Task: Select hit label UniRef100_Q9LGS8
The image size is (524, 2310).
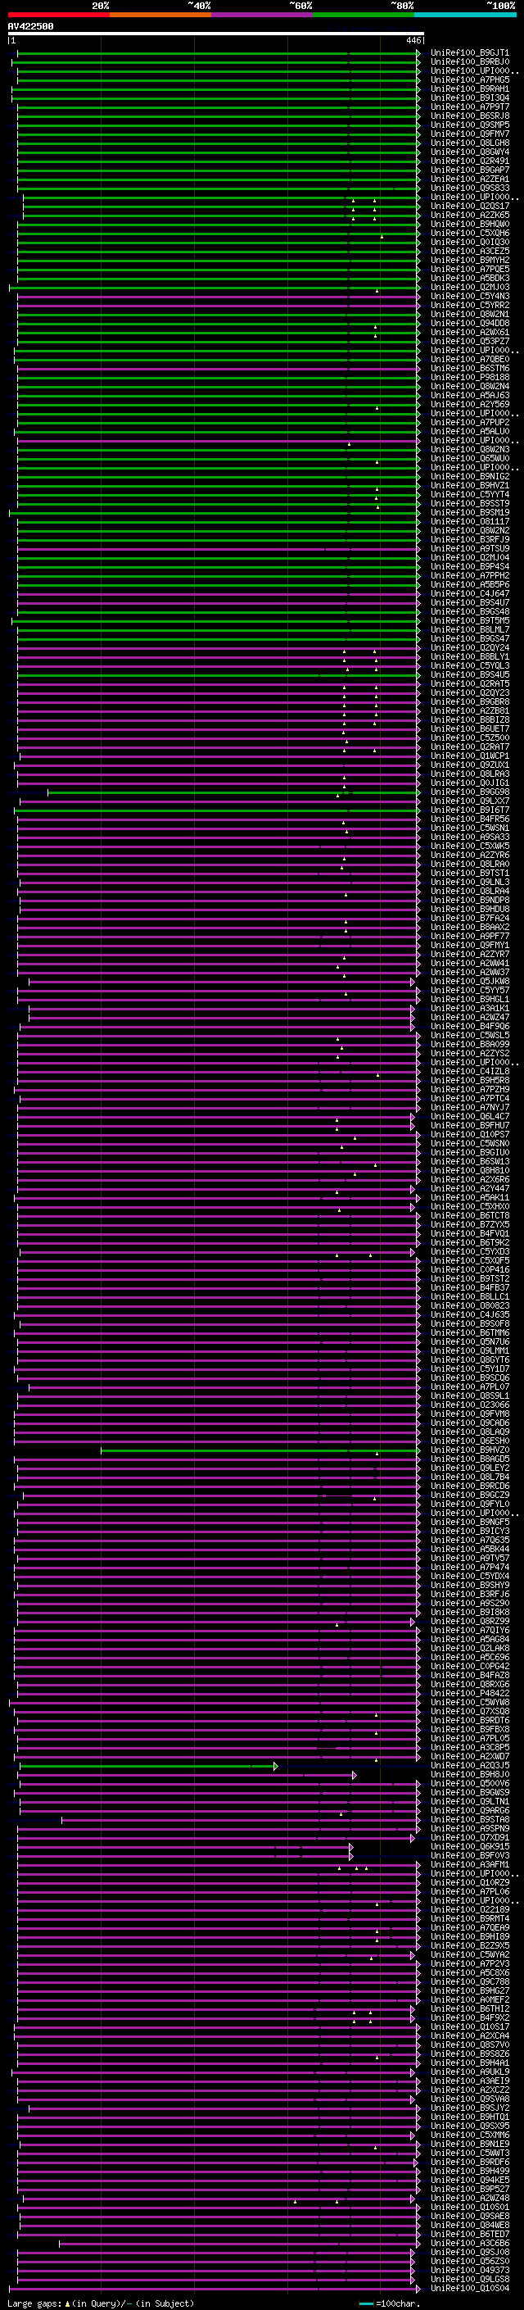Action: click(469, 2279)
